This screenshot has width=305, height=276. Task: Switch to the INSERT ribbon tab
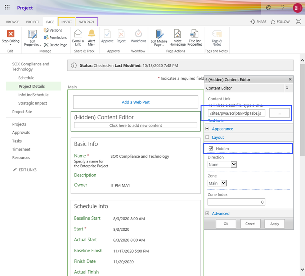tap(67, 22)
